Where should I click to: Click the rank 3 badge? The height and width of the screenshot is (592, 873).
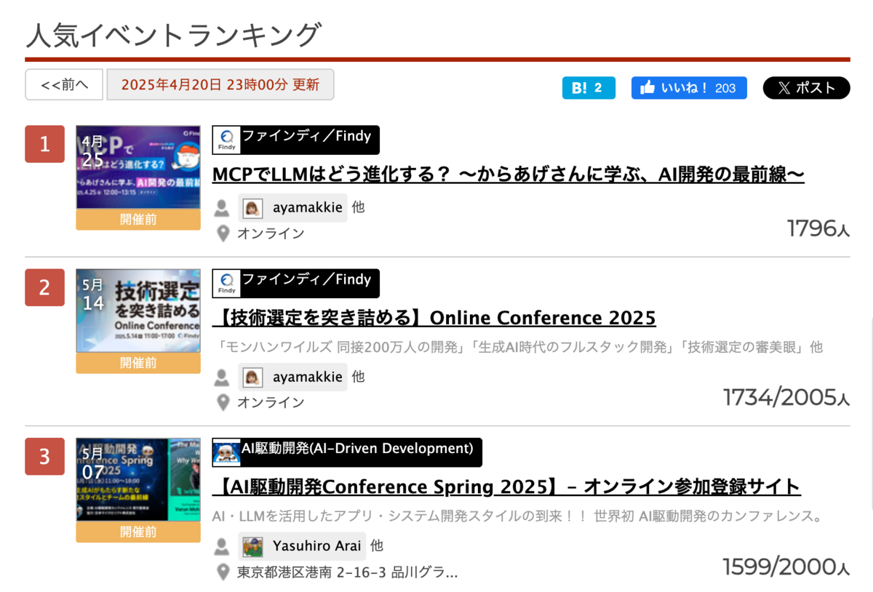pos(45,456)
